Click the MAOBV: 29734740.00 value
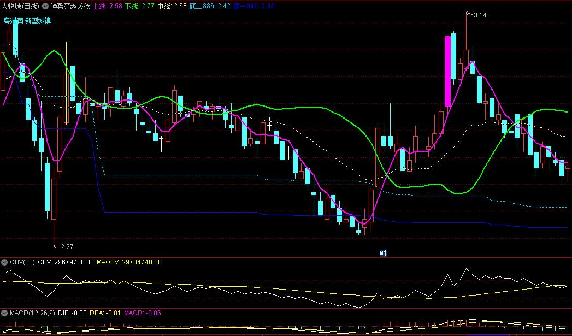The width and height of the screenshot is (572, 336). click(129, 262)
